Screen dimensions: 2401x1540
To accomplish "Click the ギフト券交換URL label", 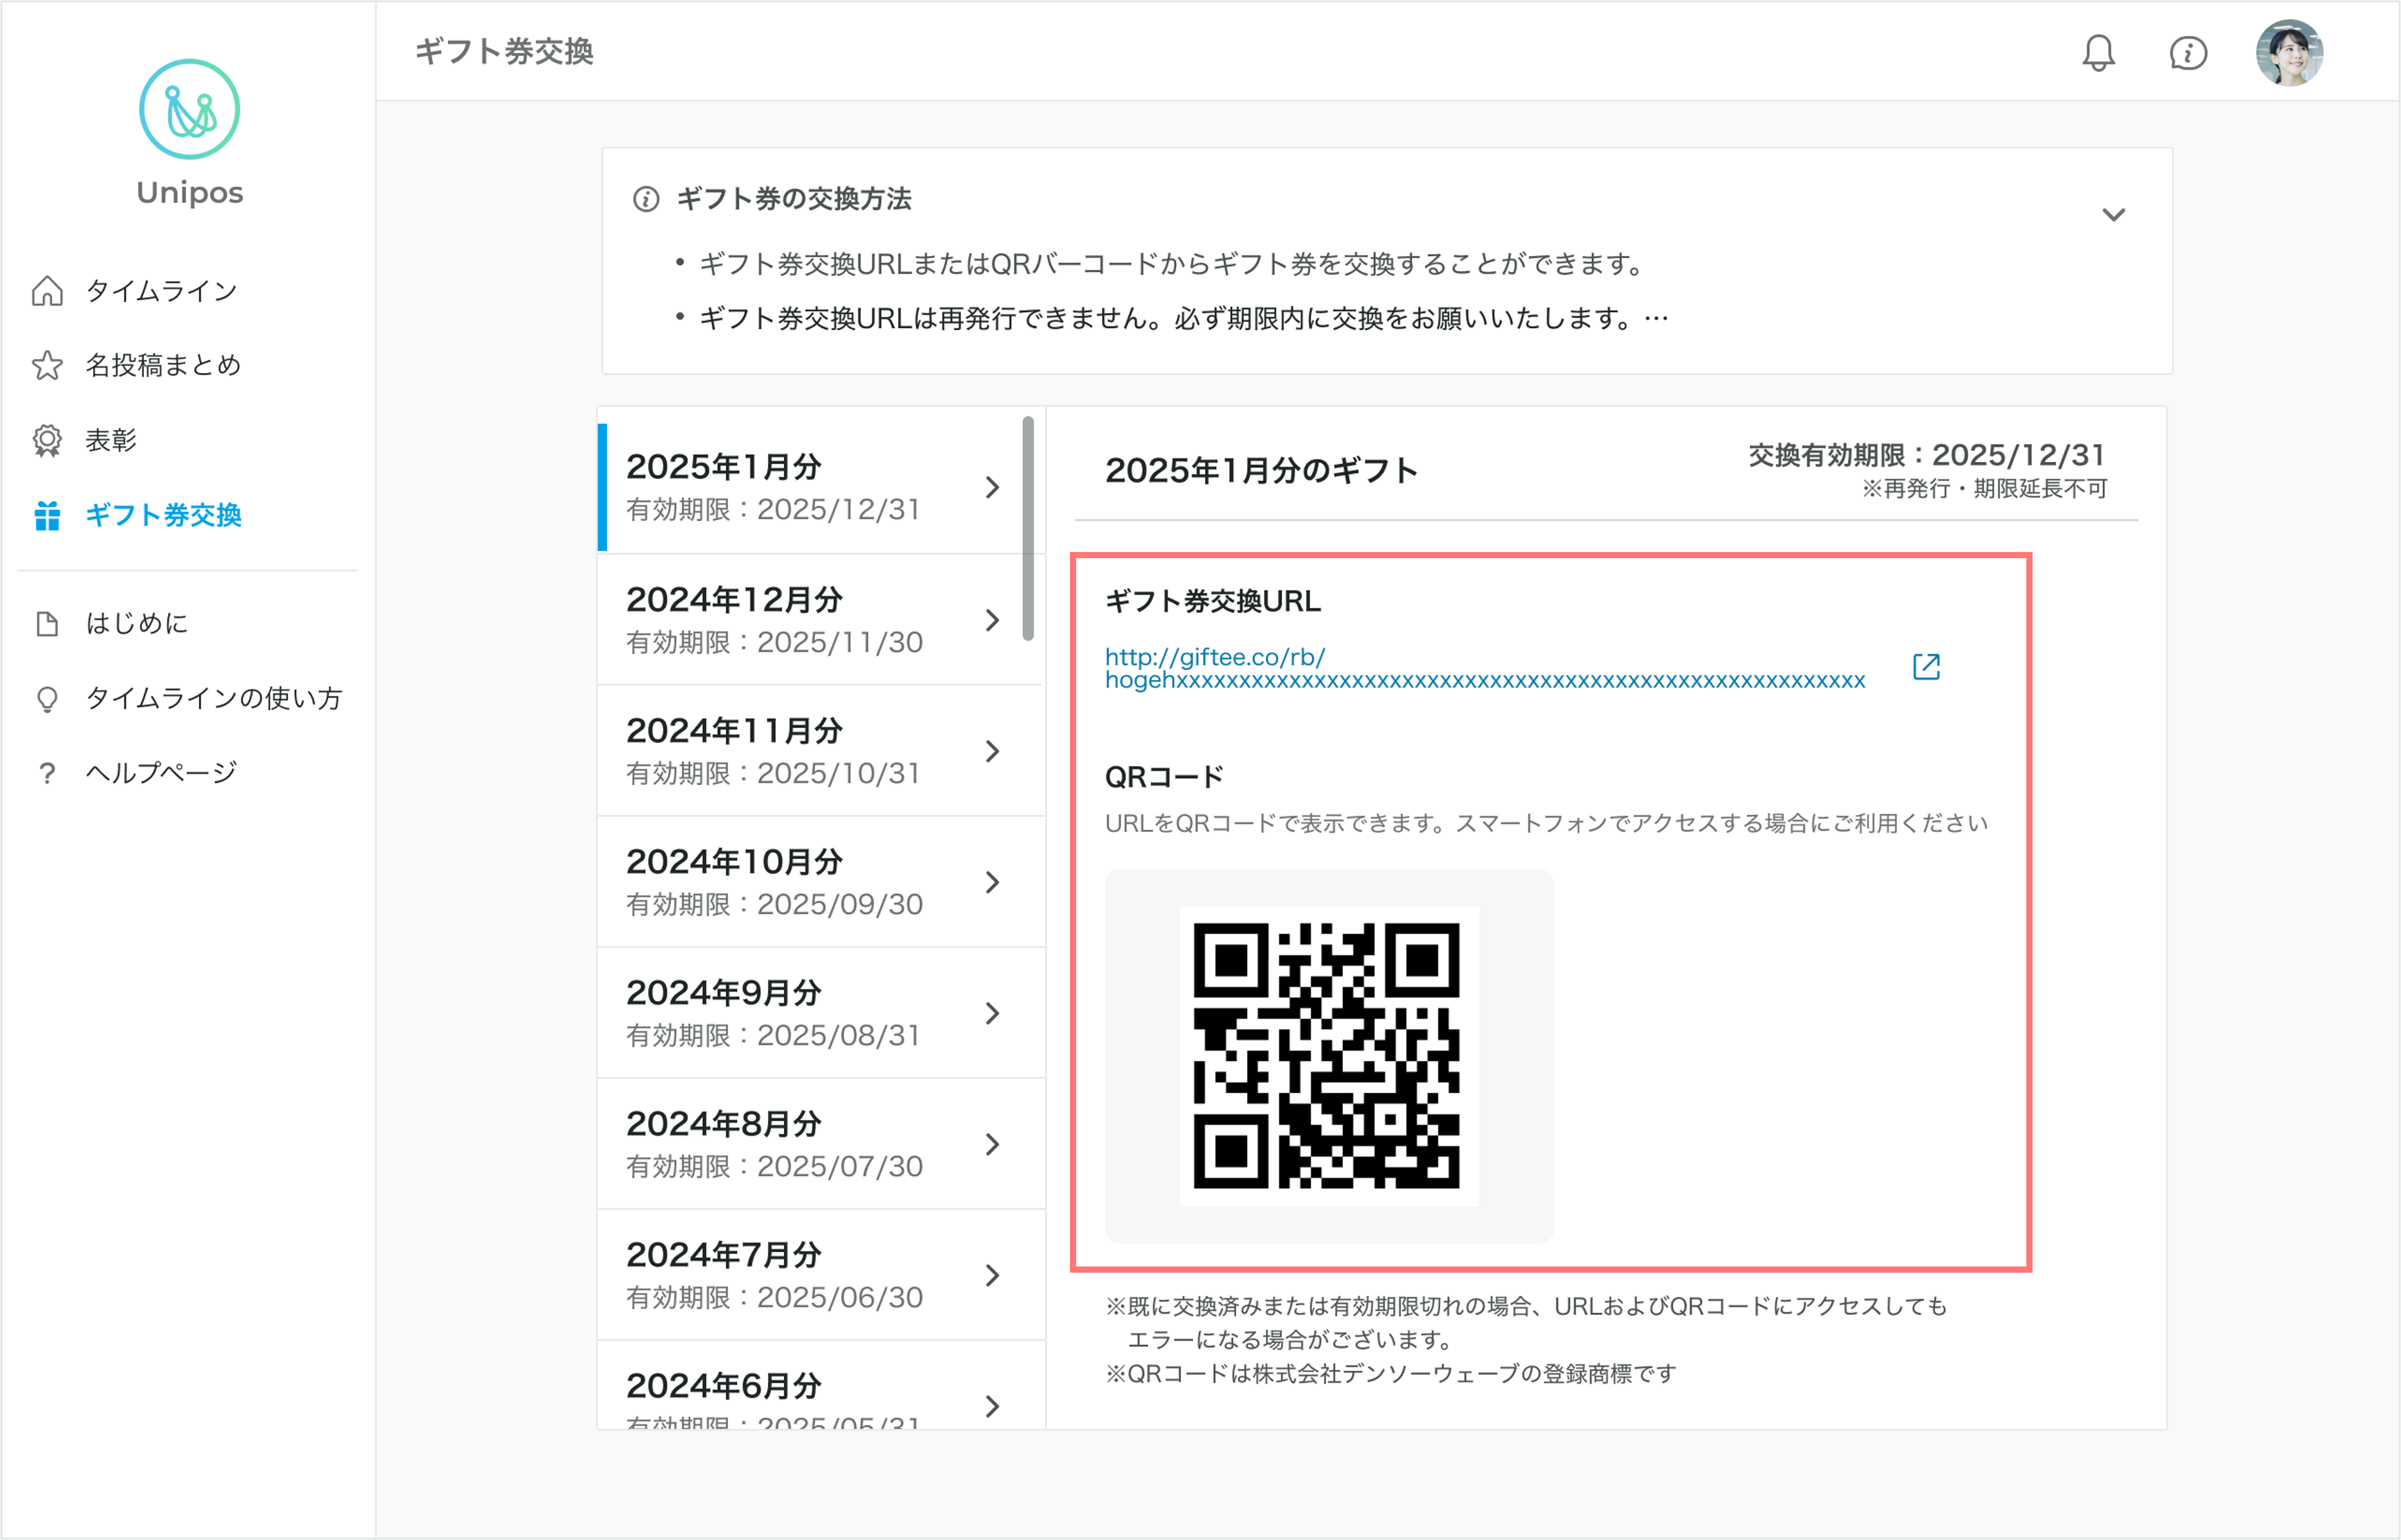I will point(1212,601).
